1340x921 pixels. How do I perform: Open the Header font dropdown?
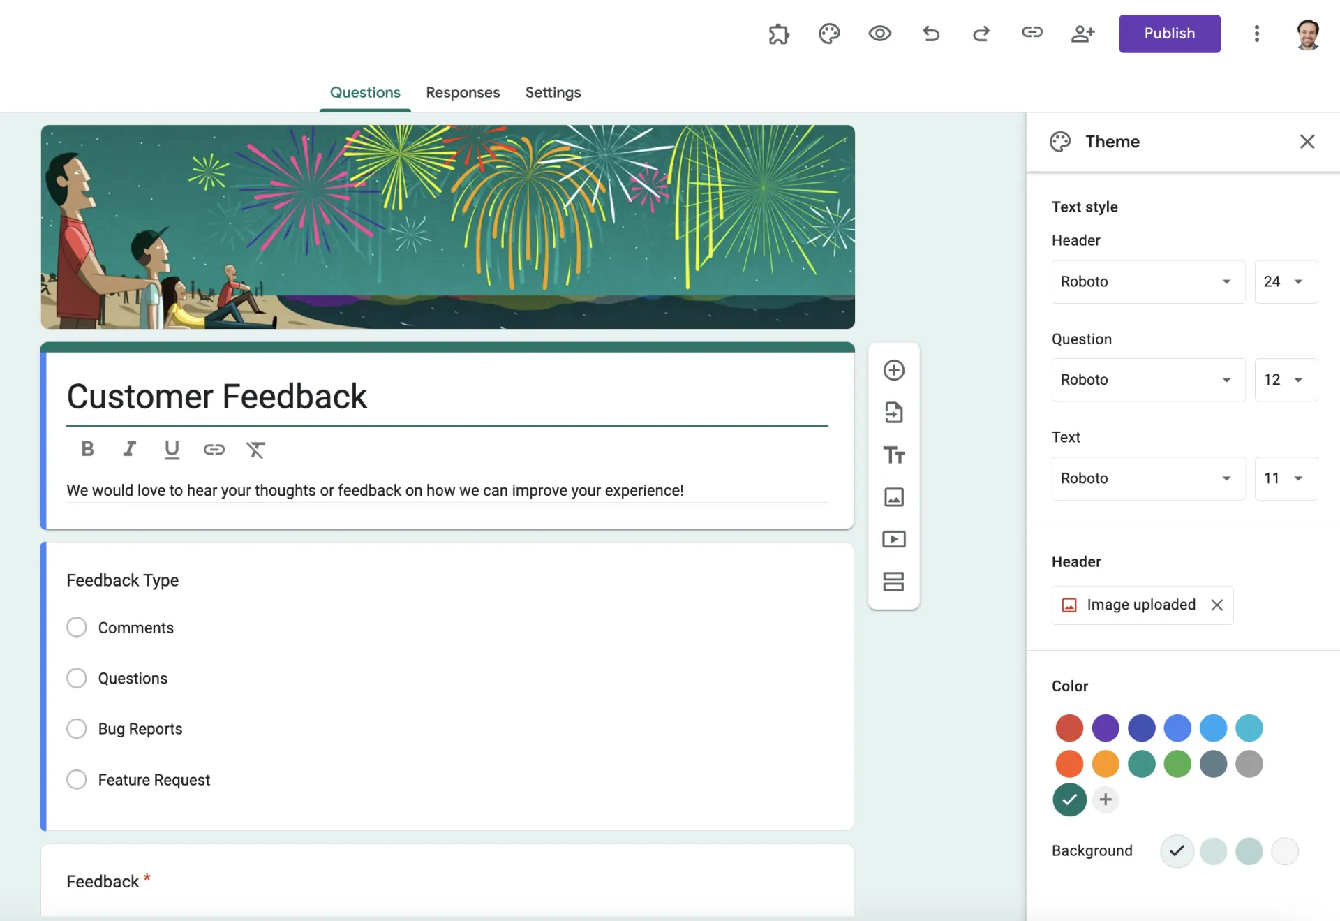click(x=1148, y=281)
